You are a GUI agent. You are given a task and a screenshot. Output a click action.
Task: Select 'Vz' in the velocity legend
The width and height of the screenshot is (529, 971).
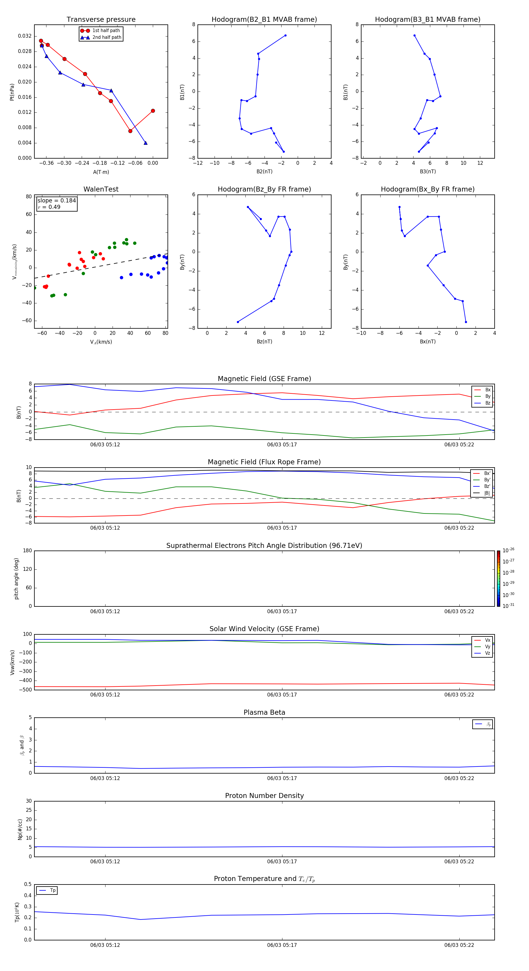[482, 653]
